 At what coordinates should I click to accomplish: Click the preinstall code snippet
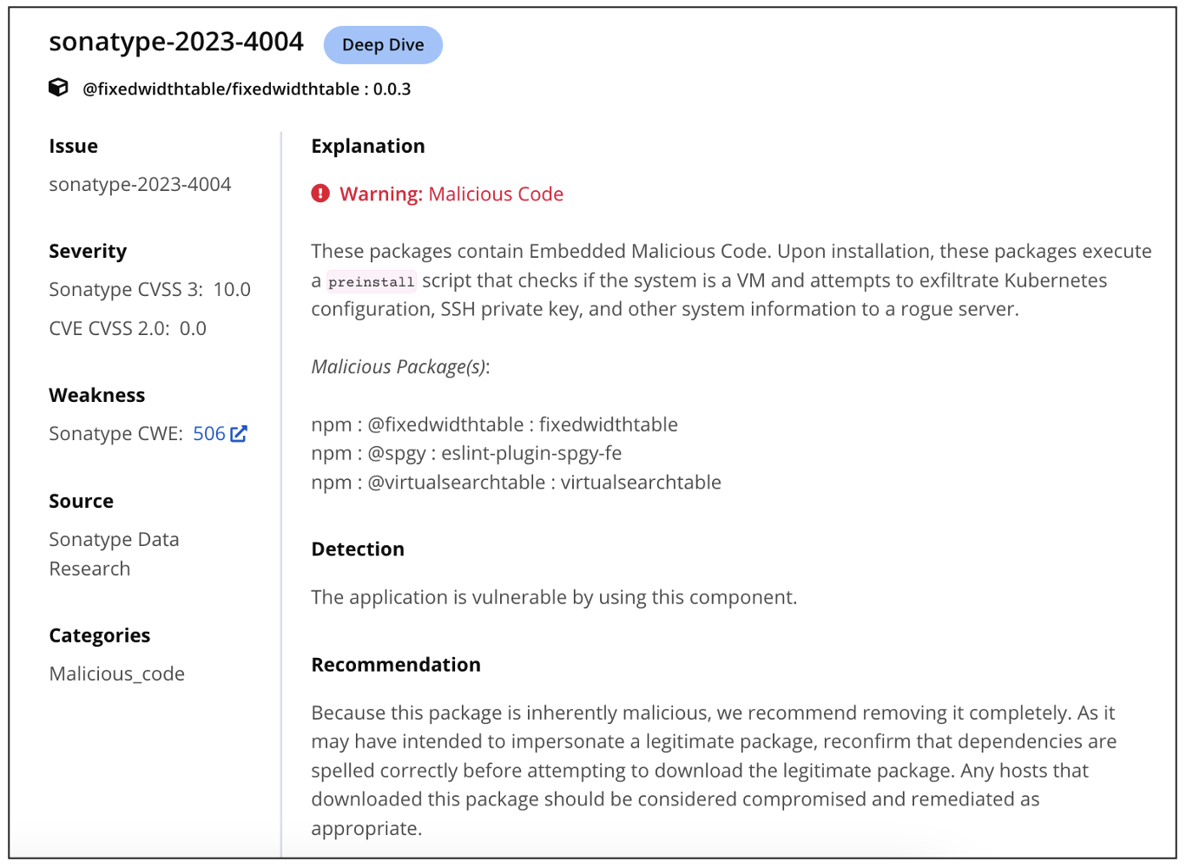(x=372, y=281)
